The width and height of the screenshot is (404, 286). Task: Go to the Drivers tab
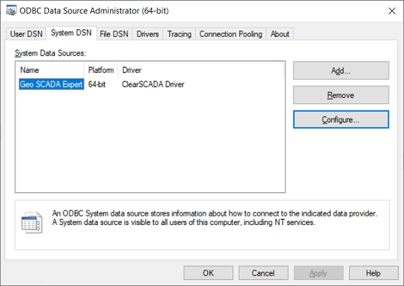click(148, 34)
